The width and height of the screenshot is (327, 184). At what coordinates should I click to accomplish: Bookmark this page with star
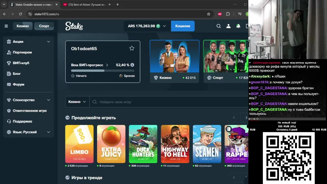209,14
